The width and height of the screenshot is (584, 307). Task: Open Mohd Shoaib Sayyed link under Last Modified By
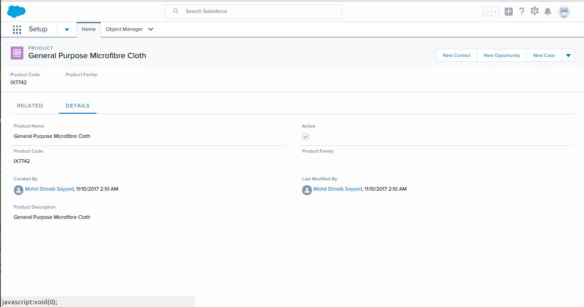coord(337,189)
